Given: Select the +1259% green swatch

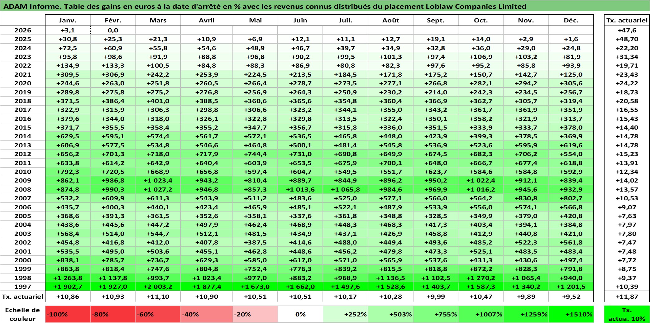Looking at the screenshot, I should 526,314.
